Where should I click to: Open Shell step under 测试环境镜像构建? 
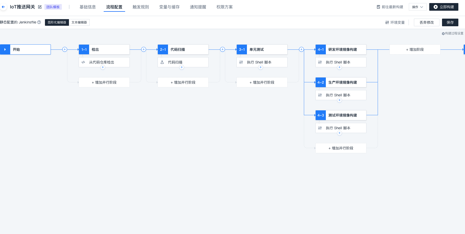click(341, 128)
